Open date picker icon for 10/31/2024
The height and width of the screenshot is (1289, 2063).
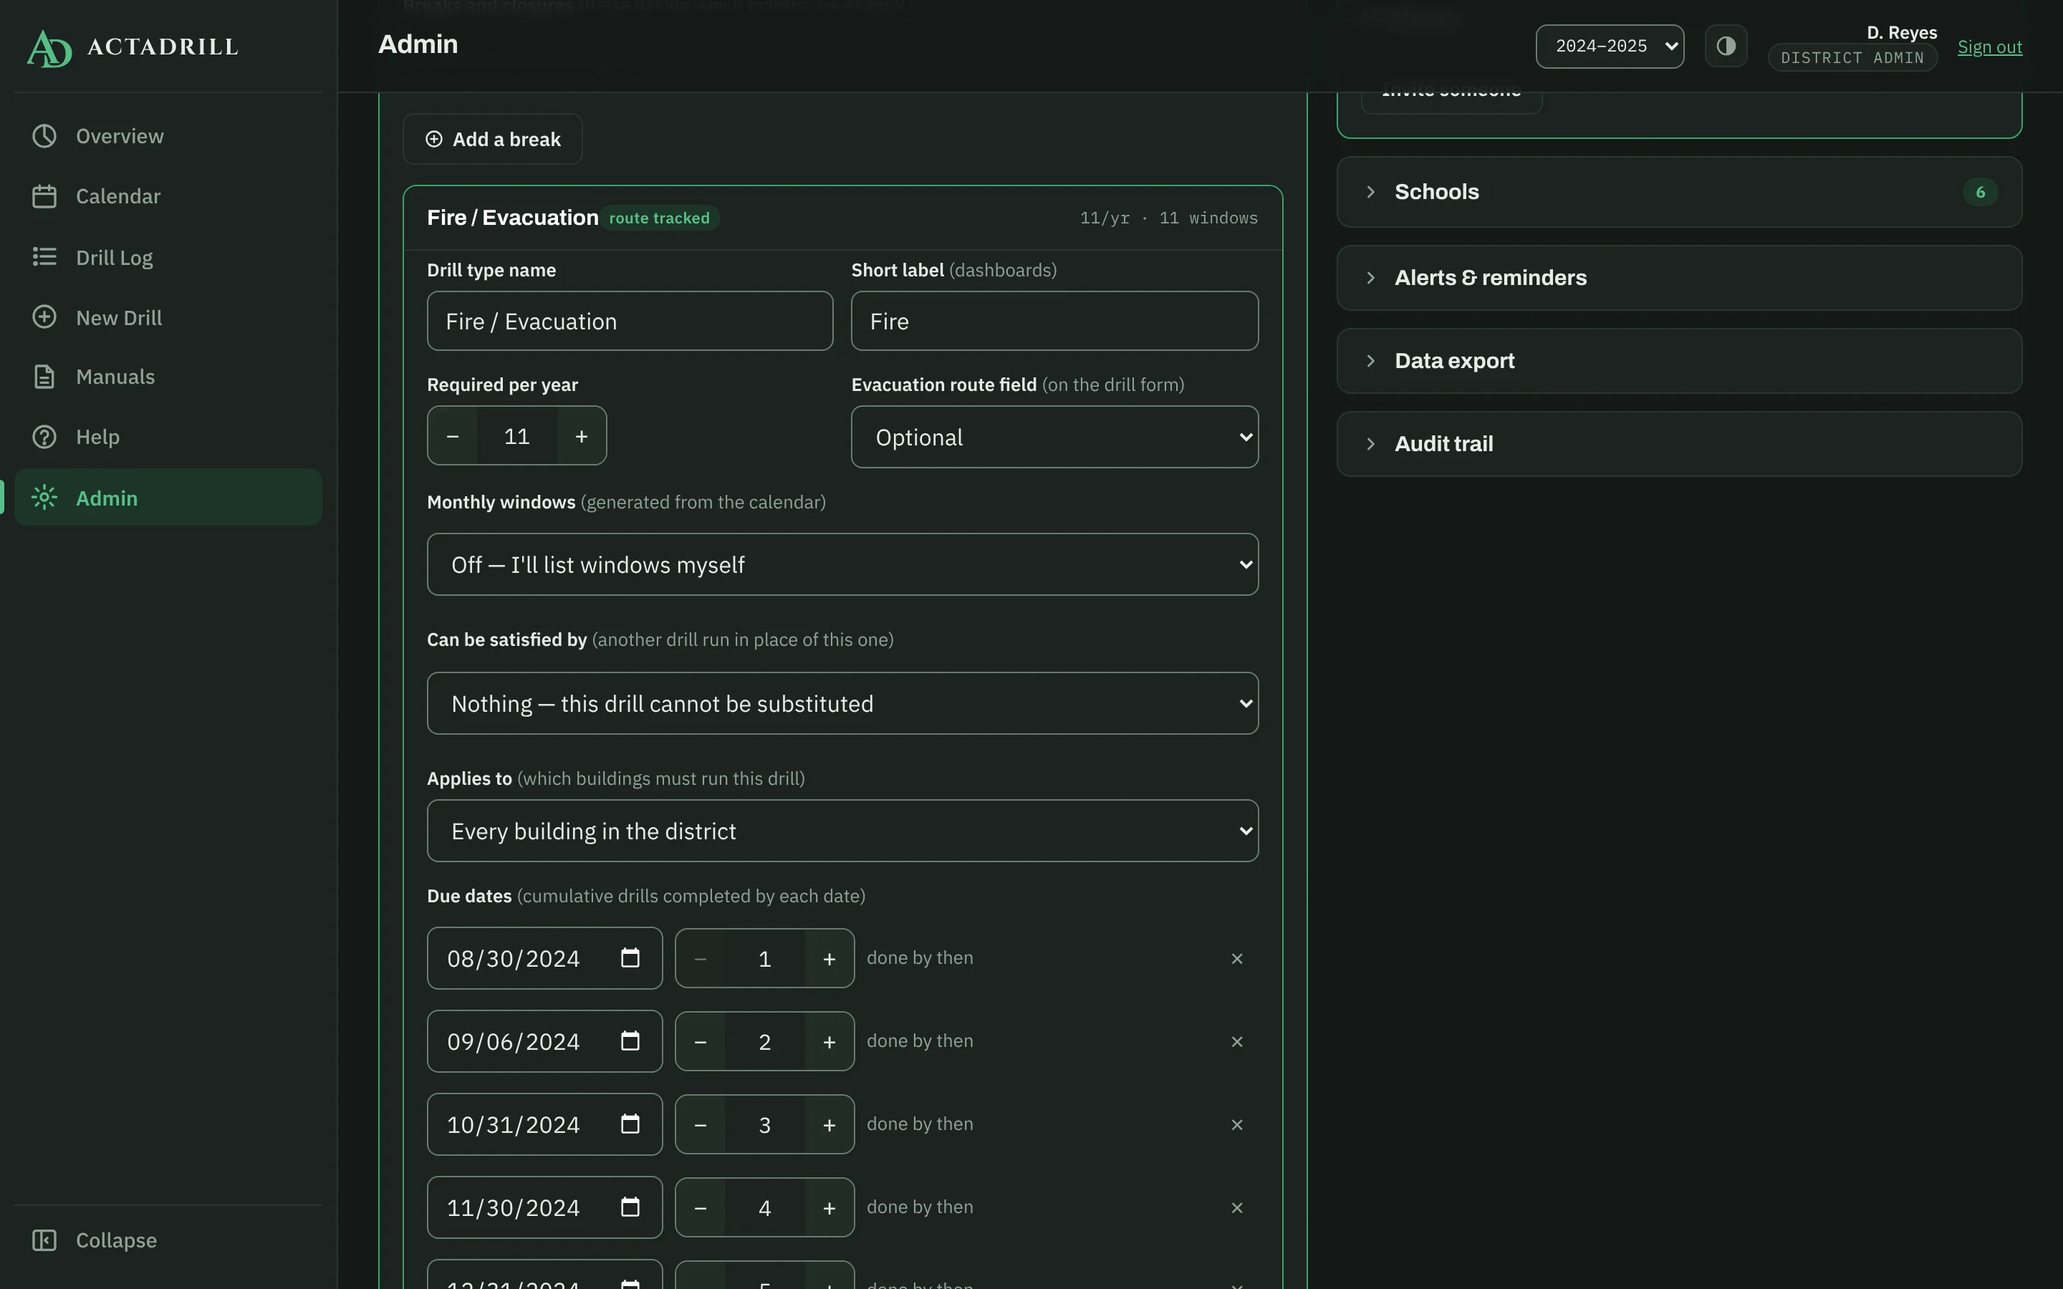[x=630, y=1124]
